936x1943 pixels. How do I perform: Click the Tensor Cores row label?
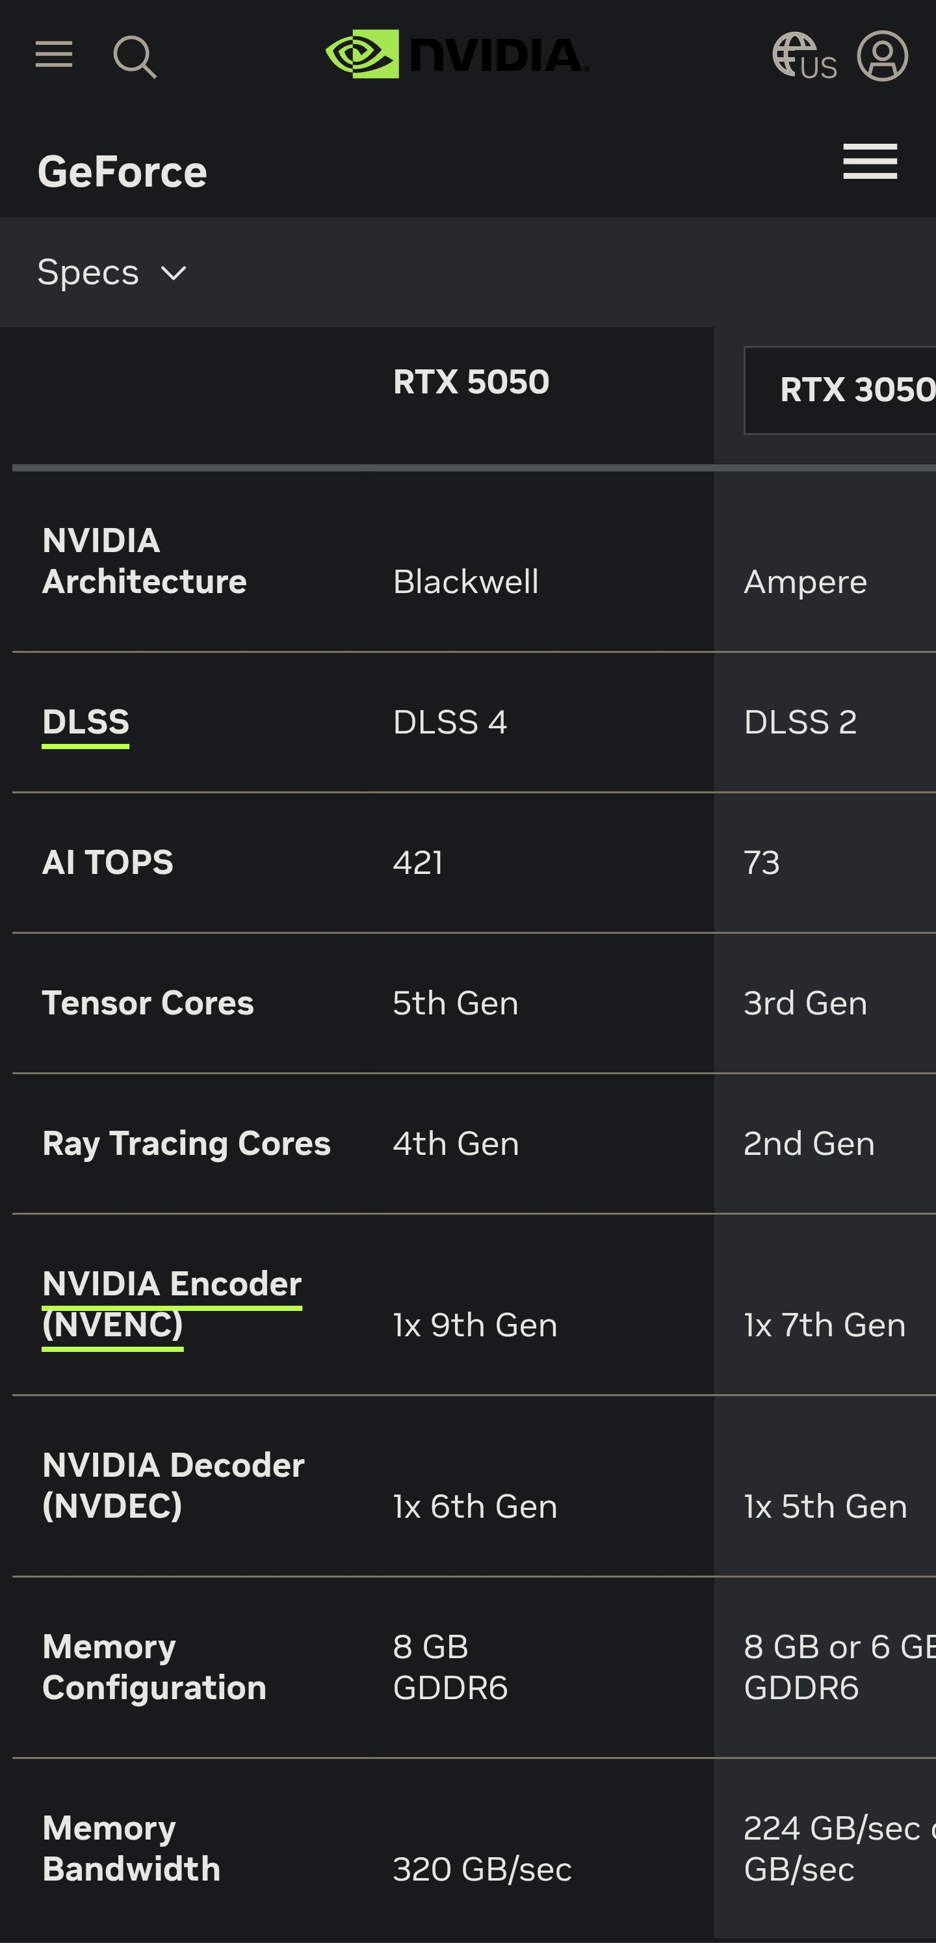click(148, 1003)
